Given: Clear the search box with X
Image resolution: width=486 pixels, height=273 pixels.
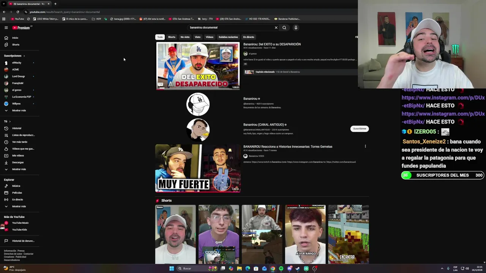Looking at the screenshot, I should (x=276, y=28).
